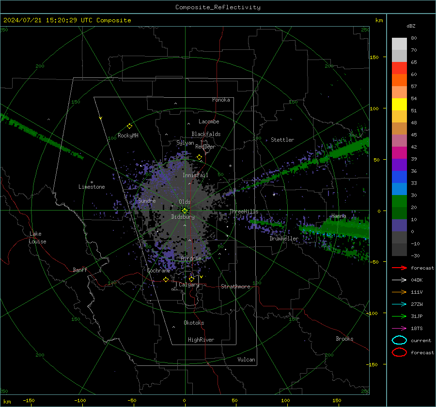Click the Sundre town label
The width and height of the screenshot is (436, 407).
pos(147,200)
